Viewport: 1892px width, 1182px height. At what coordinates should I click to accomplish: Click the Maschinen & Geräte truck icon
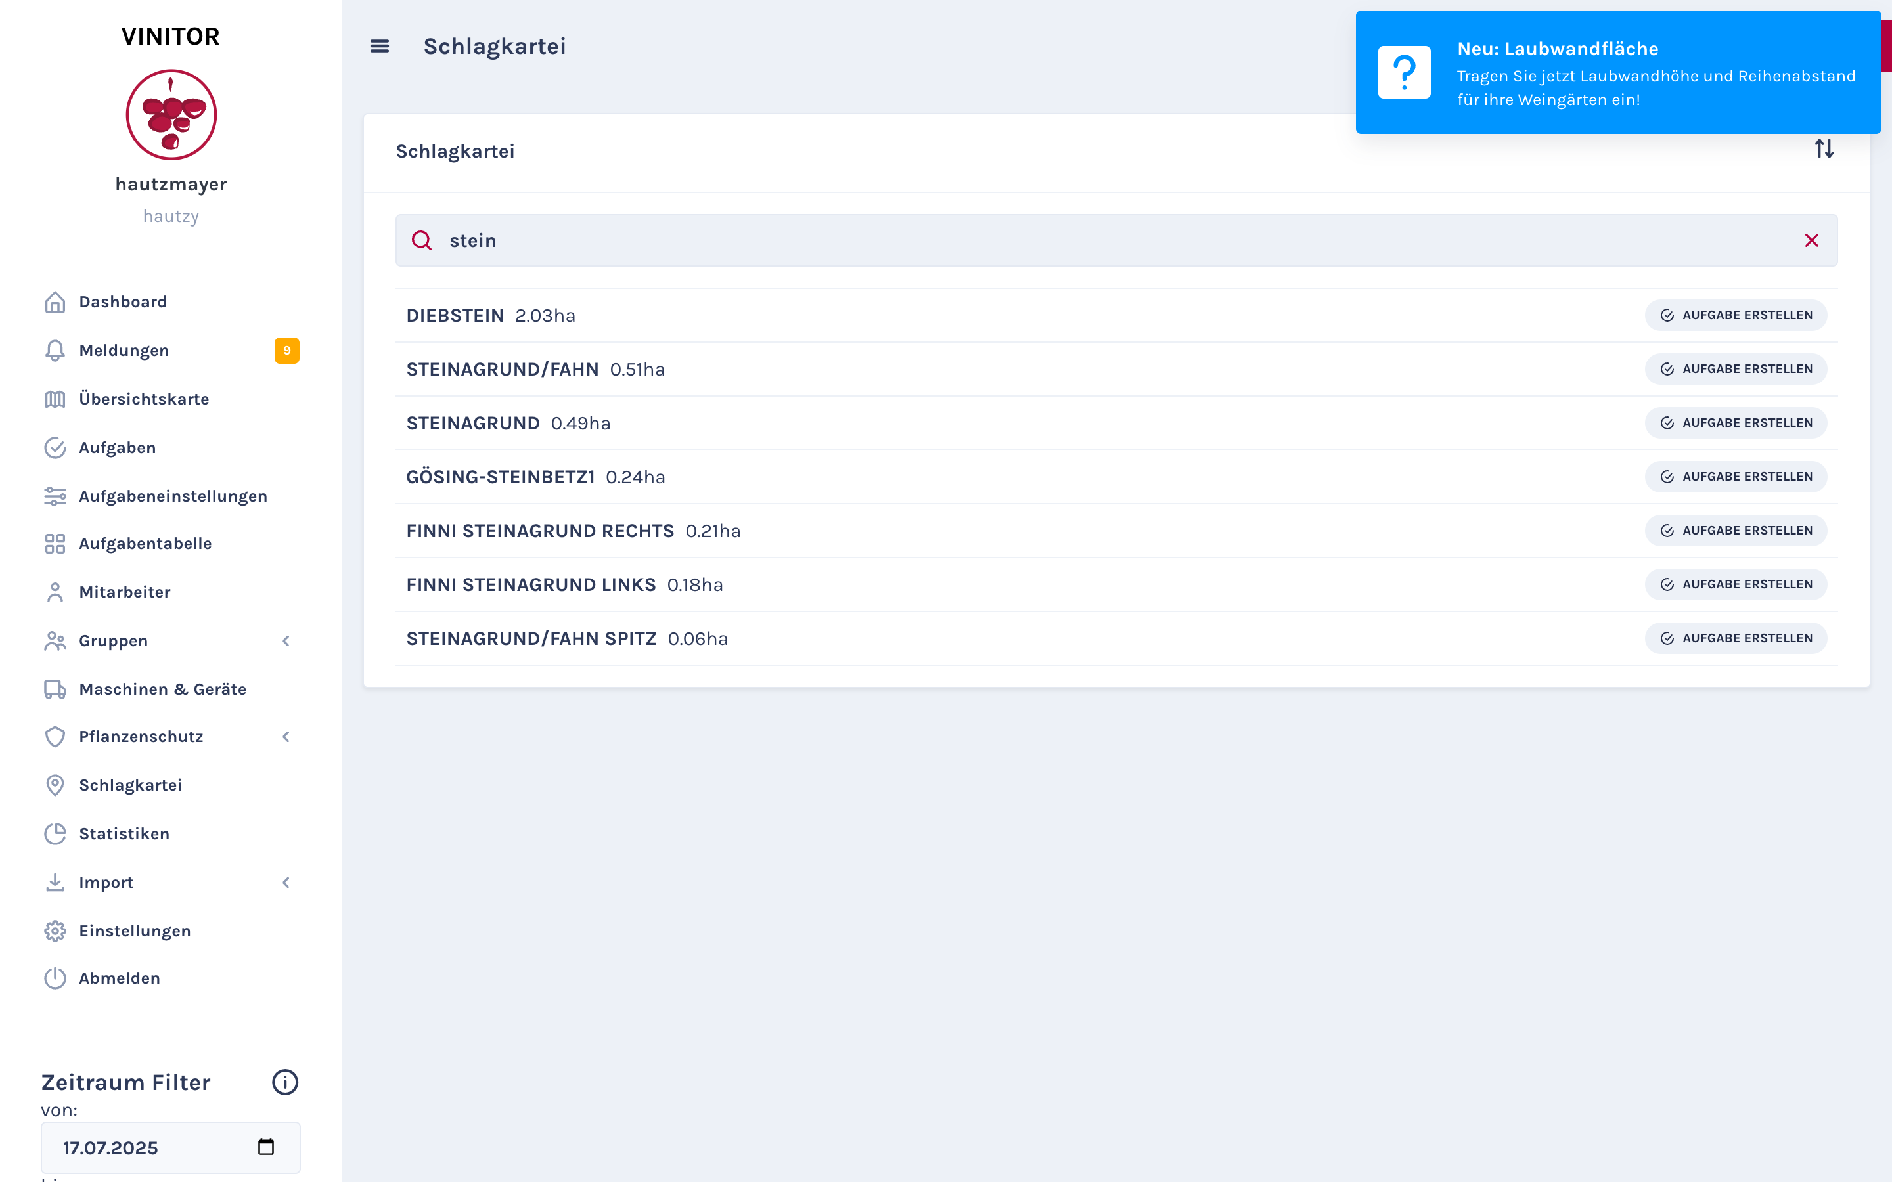pos(55,689)
